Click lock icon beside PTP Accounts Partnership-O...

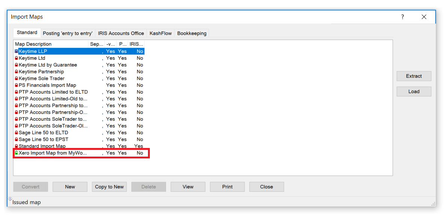pyautogui.click(x=16, y=112)
